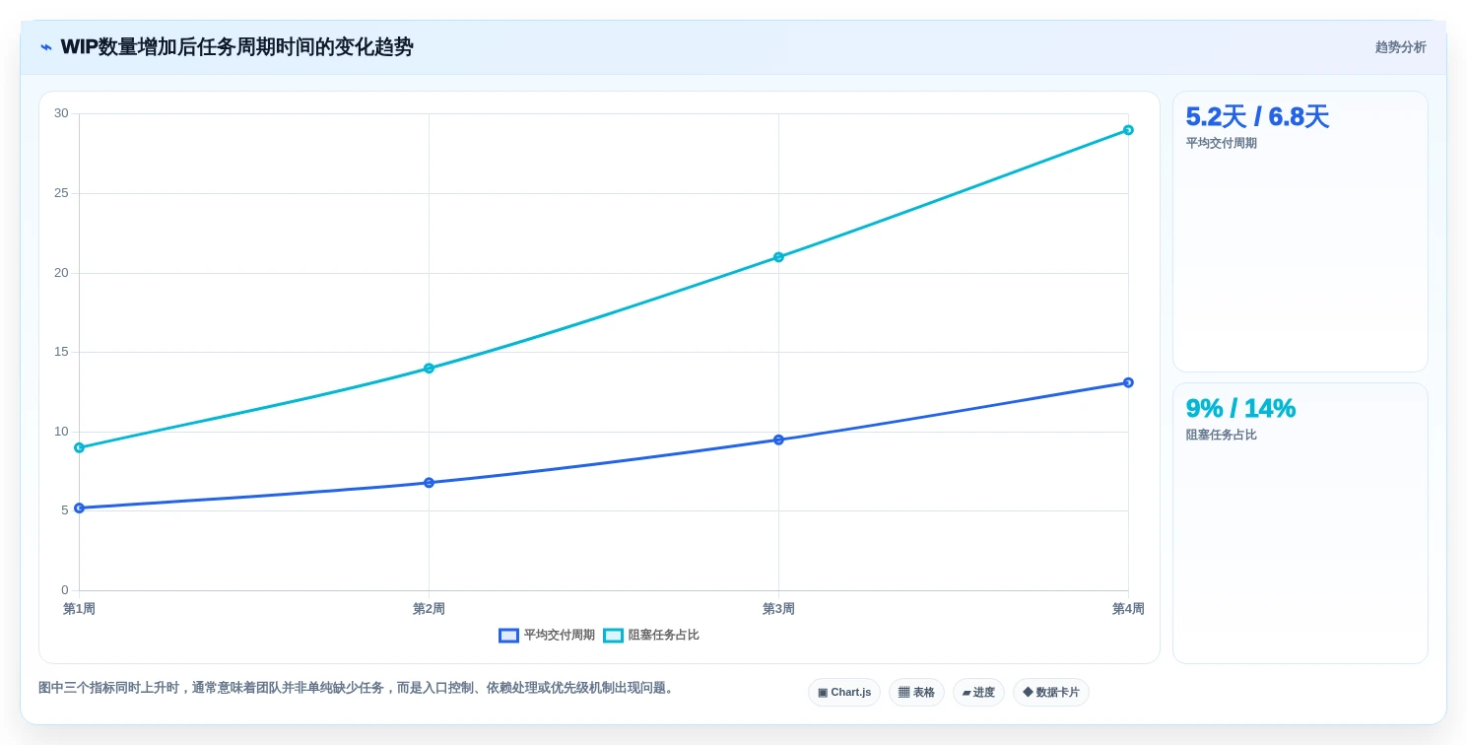
Task: Toggle the 平均交付周期 legend item
Action: [547, 636]
